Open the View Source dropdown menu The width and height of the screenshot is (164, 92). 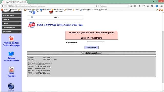pyautogui.click(x=93, y=10)
